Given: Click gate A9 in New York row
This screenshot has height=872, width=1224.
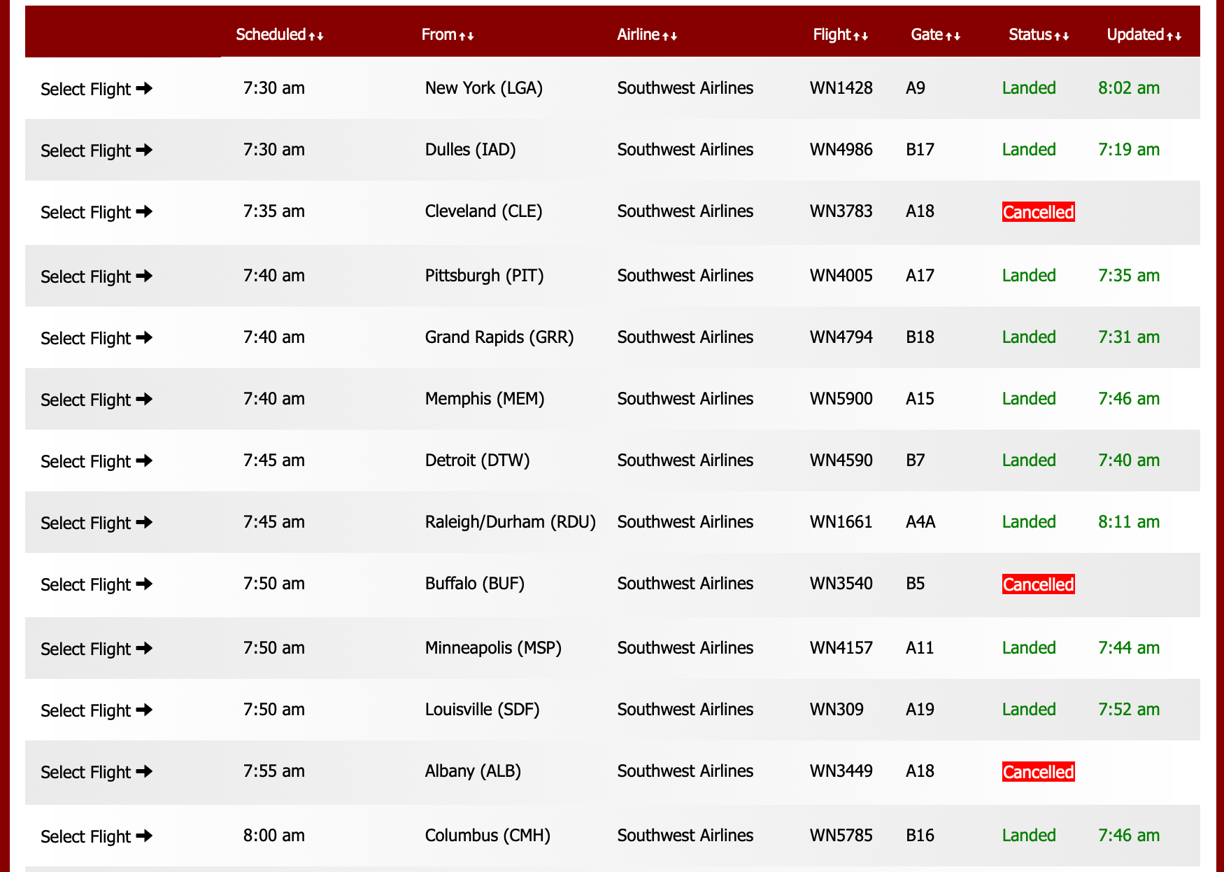Looking at the screenshot, I should click(x=915, y=87).
